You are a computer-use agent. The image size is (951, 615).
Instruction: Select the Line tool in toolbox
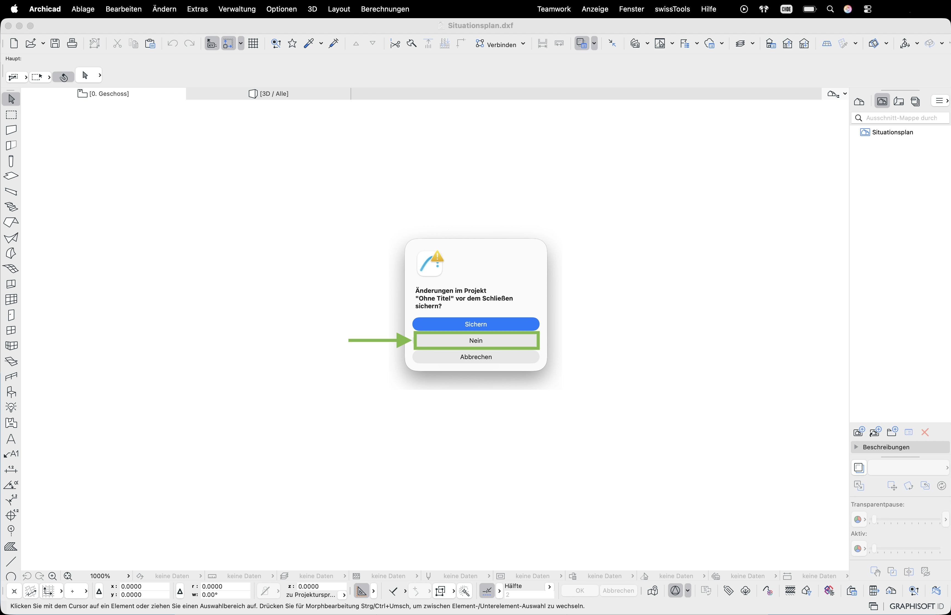(11, 562)
